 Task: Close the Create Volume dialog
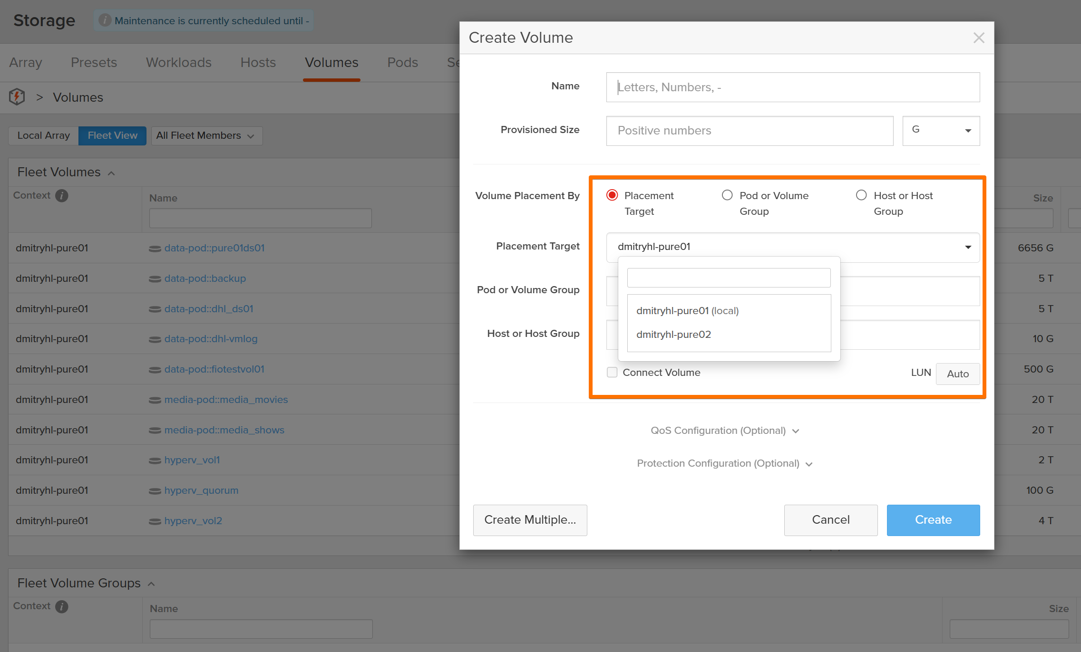978,38
